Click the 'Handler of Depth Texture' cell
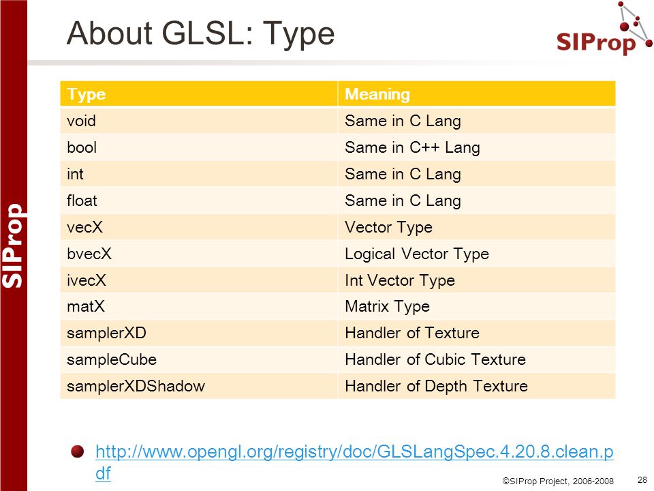Viewport: 654px width, 491px height. click(x=477, y=386)
